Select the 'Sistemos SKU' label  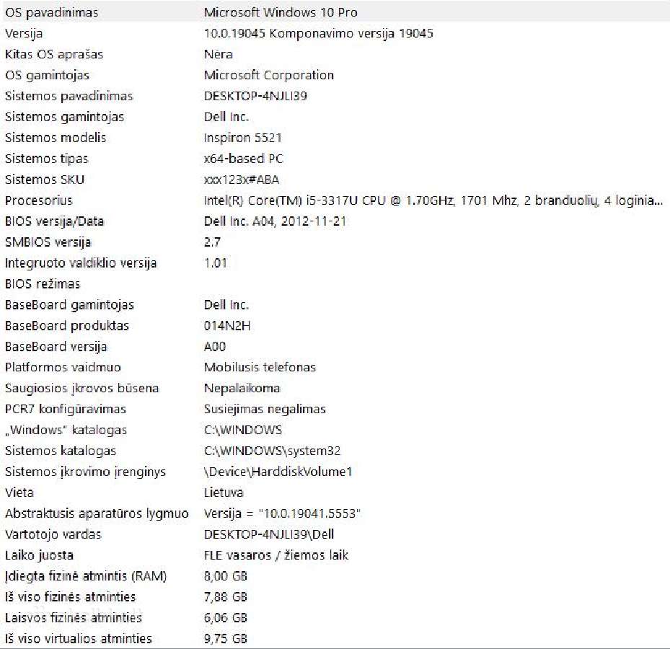coord(45,180)
